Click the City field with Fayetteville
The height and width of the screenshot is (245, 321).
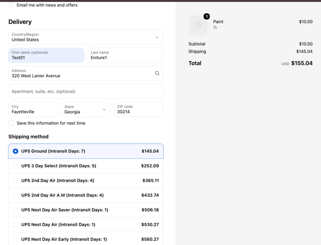[x=33, y=109]
